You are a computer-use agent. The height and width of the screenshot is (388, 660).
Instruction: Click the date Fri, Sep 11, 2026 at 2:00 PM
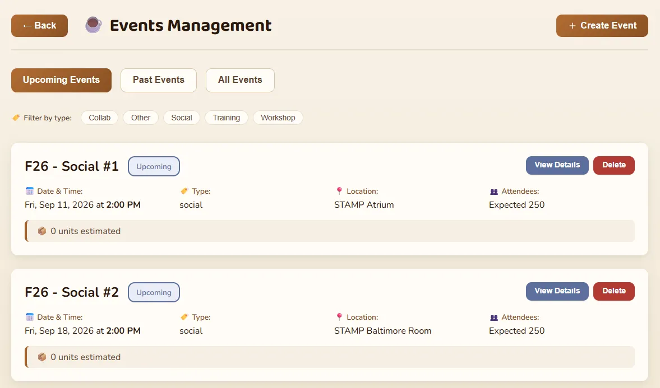(82, 205)
